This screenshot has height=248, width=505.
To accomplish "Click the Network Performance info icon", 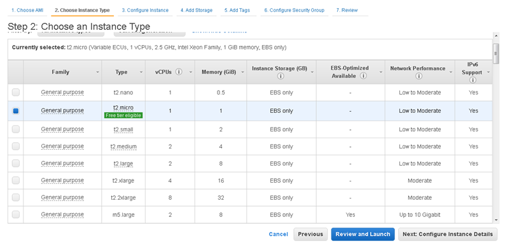I will pyautogui.click(x=419, y=76).
